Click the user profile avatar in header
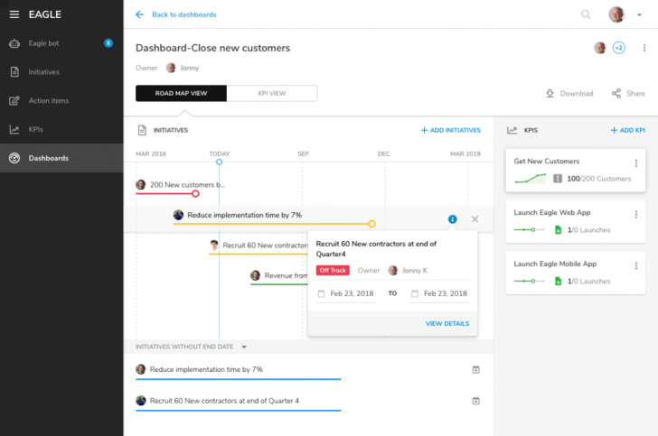The image size is (658, 436). 616,14
